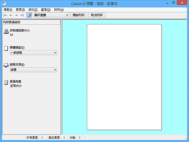Click the paper source tray icon
This screenshot has height=142, width=189.
pos(6,65)
